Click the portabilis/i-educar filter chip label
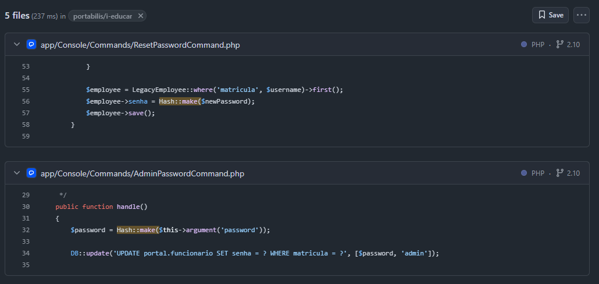This screenshot has width=599, height=284. (x=104, y=16)
